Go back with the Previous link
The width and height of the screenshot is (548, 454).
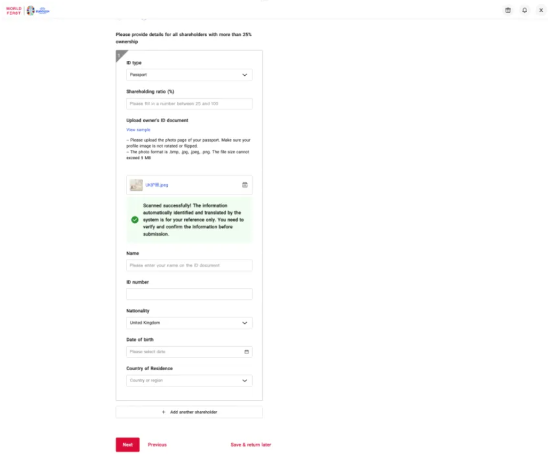click(x=157, y=445)
